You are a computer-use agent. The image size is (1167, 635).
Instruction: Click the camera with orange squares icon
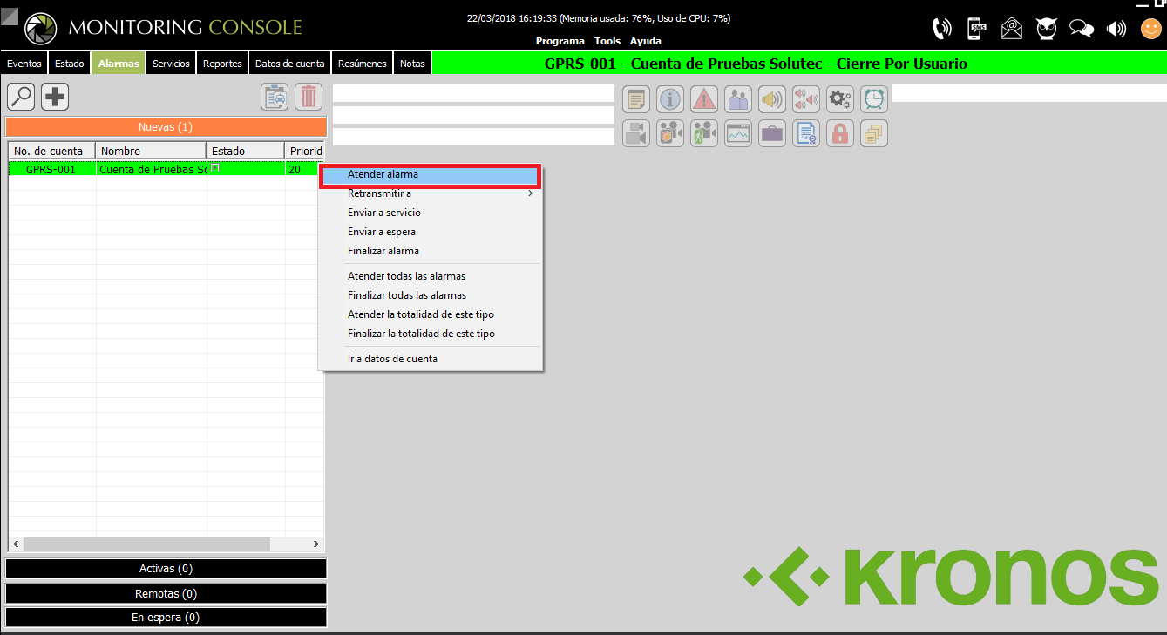(x=670, y=133)
